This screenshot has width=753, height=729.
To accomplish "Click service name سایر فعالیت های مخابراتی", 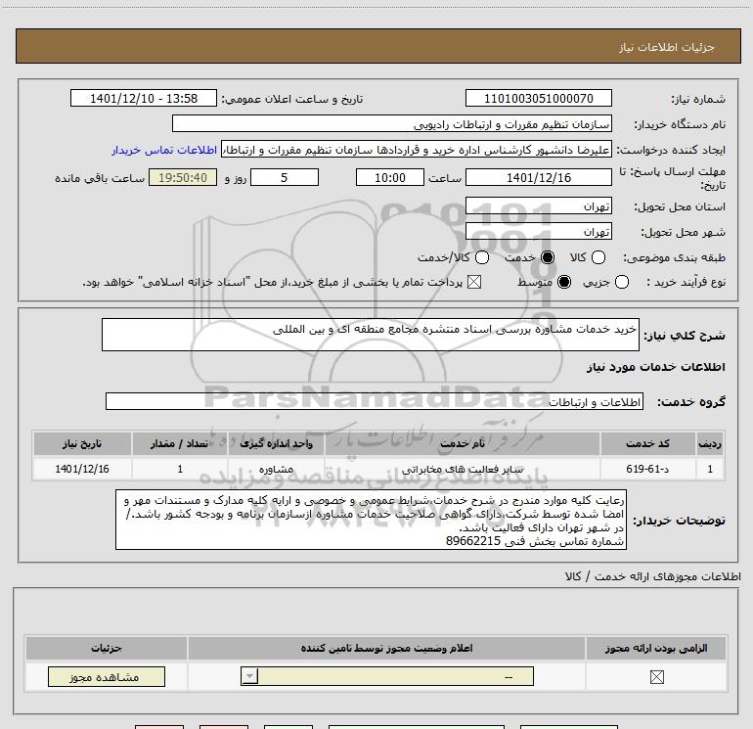I will [x=462, y=469].
